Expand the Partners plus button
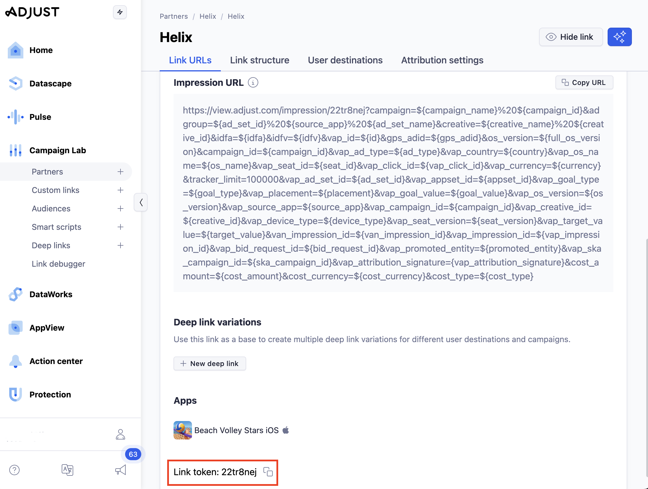 point(120,171)
